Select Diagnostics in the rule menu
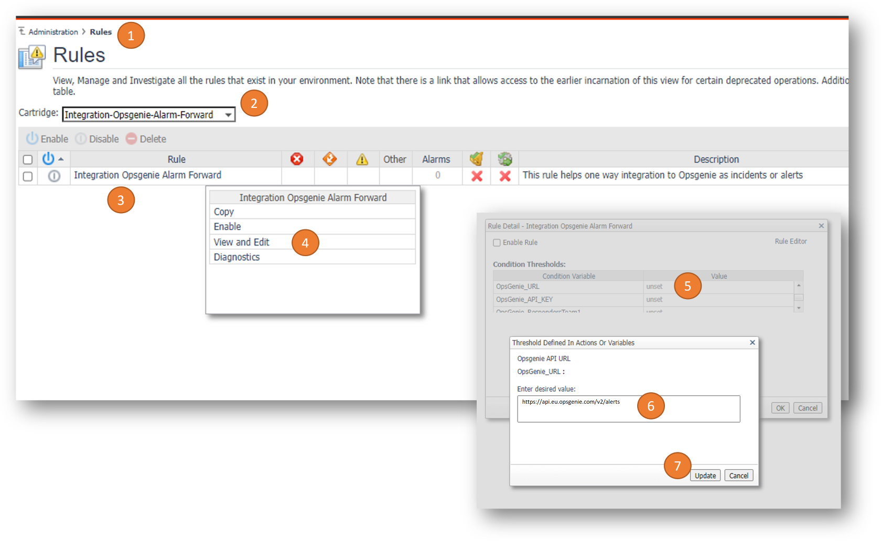 pos(237,257)
